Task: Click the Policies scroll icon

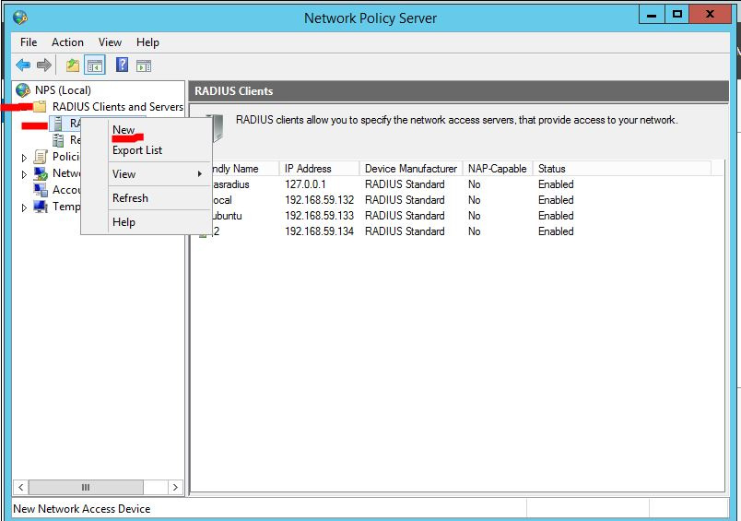Action: point(41,157)
